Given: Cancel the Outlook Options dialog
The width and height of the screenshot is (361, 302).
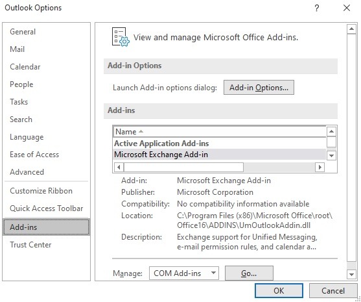Looking at the screenshot, I should click(x=333, y=291).
